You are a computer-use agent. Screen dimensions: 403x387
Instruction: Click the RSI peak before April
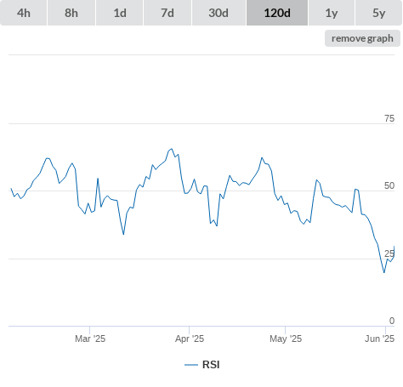171,149
